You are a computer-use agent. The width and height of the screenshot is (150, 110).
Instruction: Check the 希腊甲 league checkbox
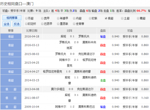[58, 18]
